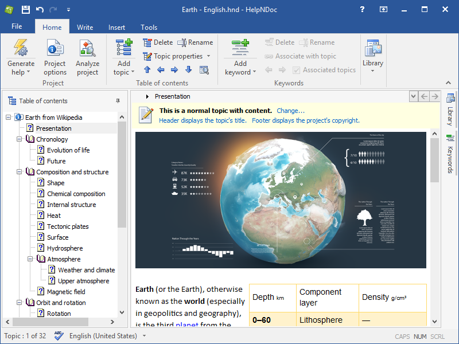Collapse the Atmosphere tree node
459x344 pixels.
click(x=30, y=259)
